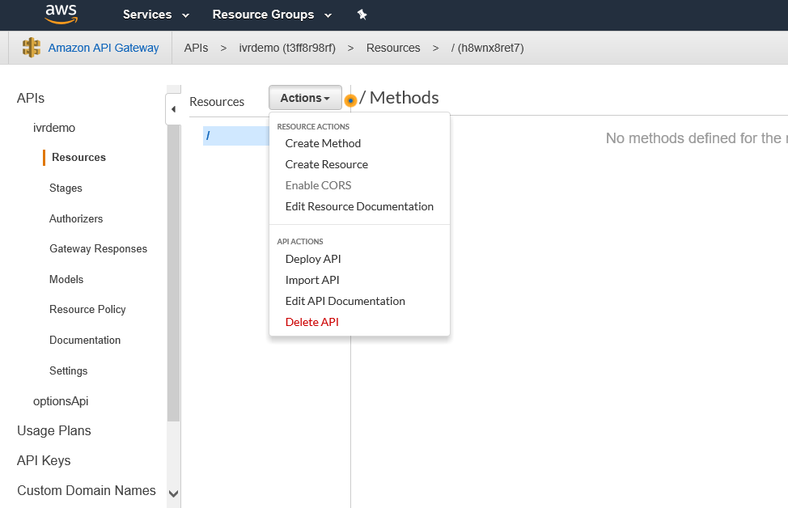Image resolution: width=788 pixels, height=508 pixels.
Task: Open the Services dropdown menu
Action: [155, 15]
